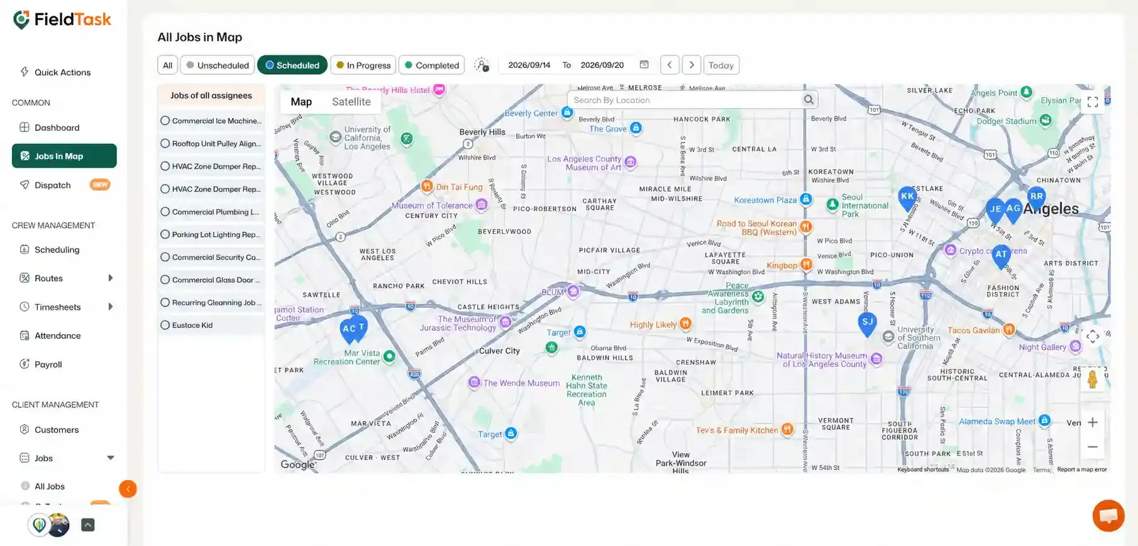The image size is (1138, 546).
Task: Open the date range calendar picker
Action: pyautogui.click(x=644, y=65)
